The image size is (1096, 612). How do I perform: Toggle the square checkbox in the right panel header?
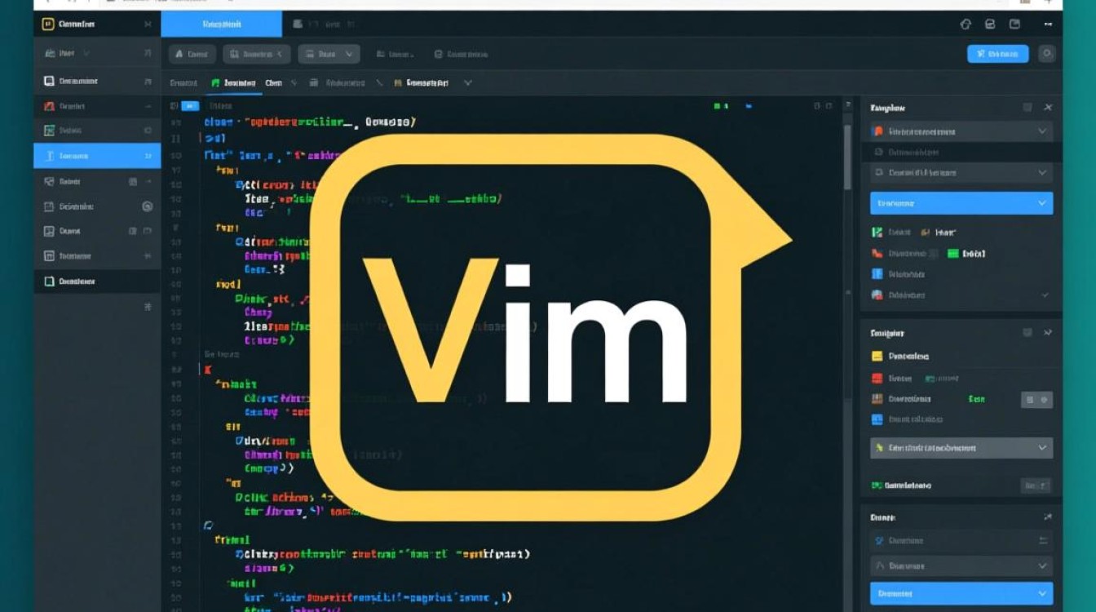[x=1028, y=108]
